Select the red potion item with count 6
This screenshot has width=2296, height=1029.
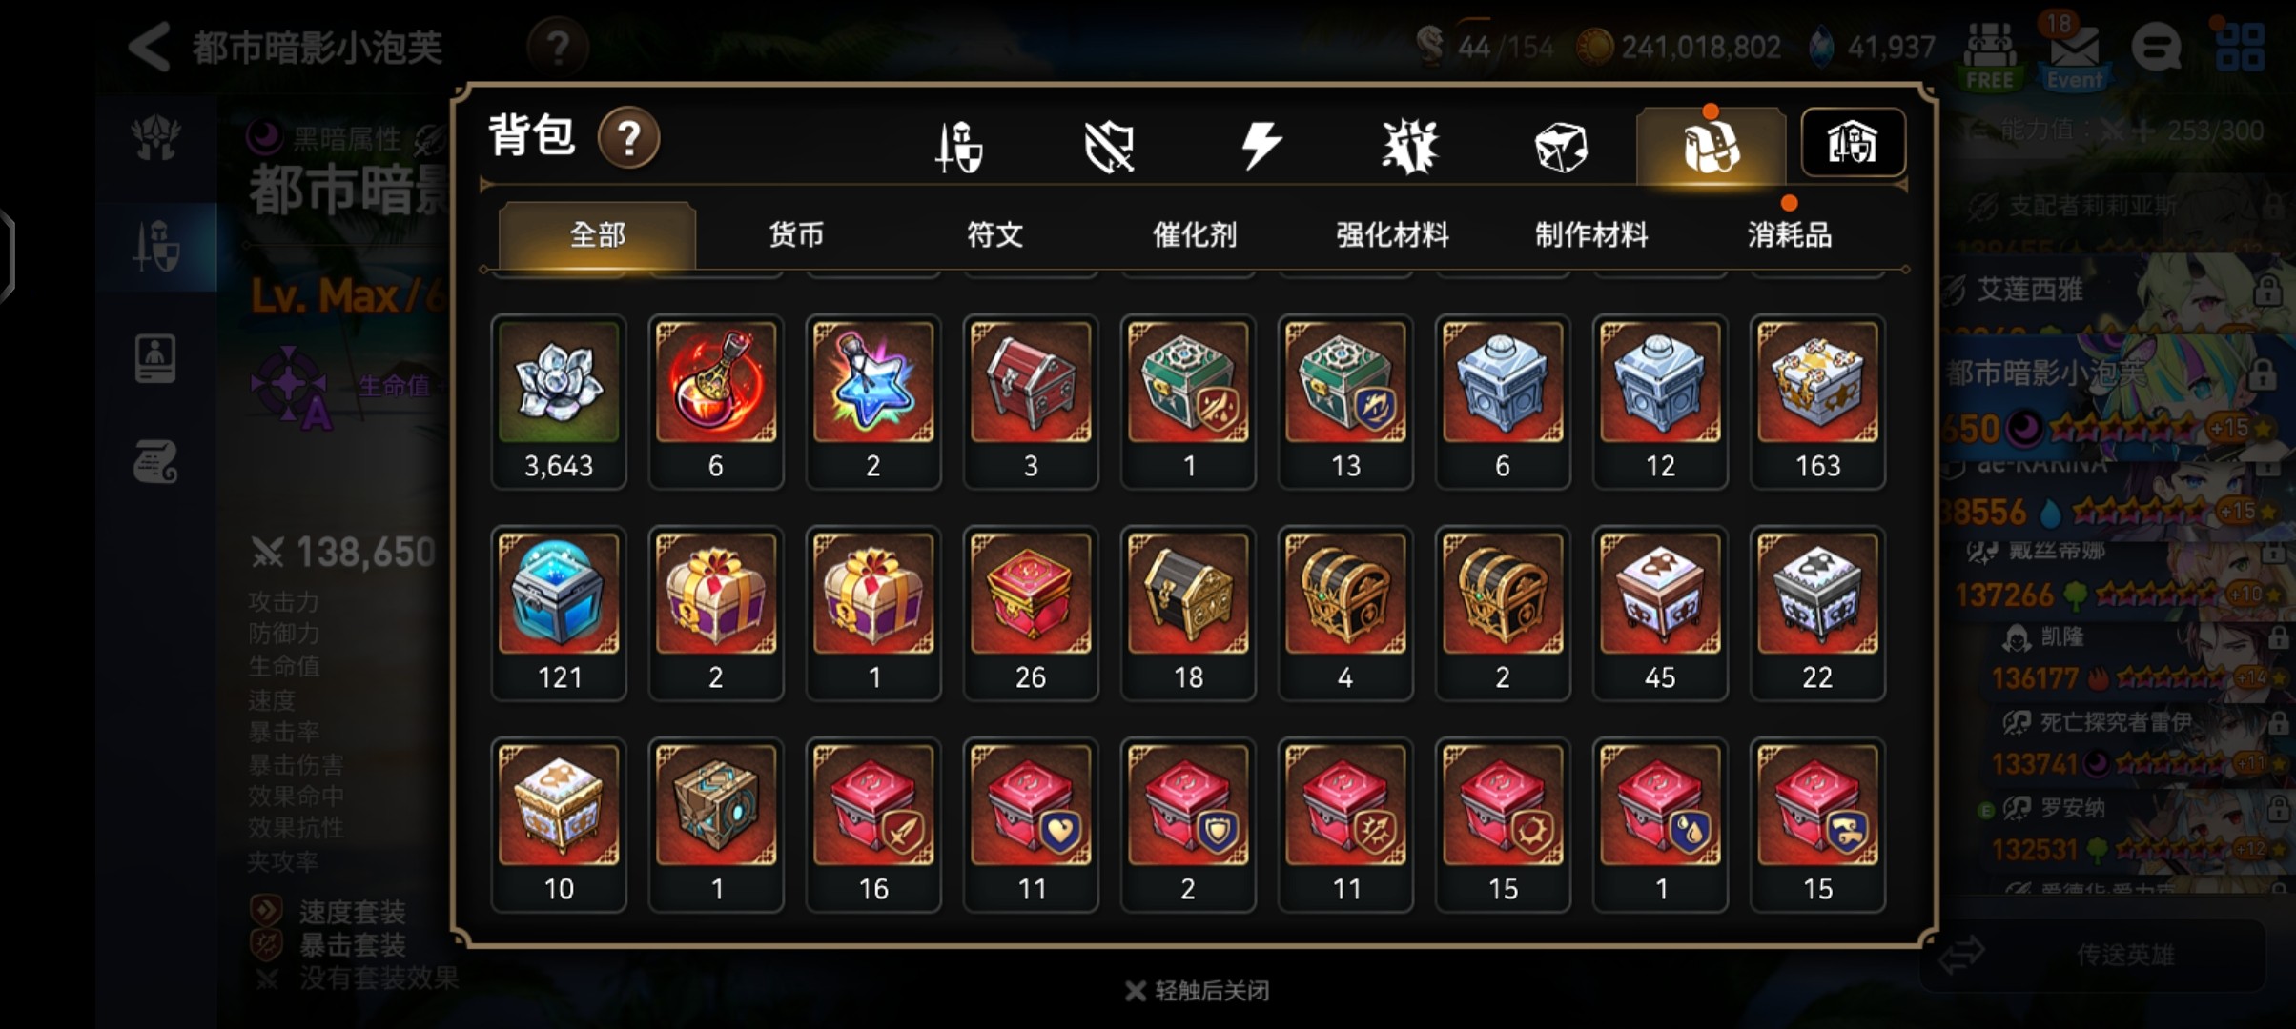[x=716, y=401]
